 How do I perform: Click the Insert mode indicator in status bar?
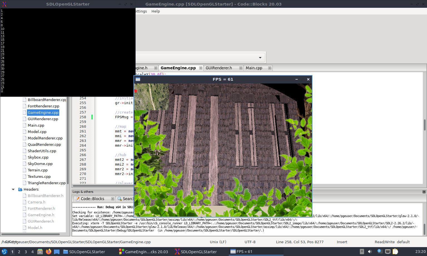tap(342, 242)
